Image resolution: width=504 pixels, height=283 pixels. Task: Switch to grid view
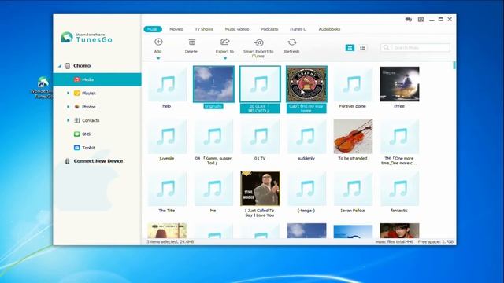click(350, 48)
